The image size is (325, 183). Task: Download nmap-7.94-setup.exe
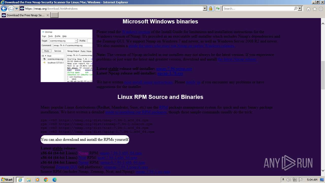(x=174, y=69)
